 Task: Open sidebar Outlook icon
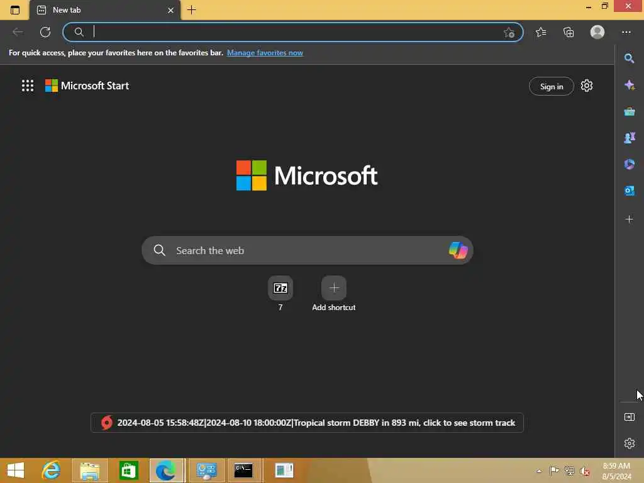pos(629,191)
